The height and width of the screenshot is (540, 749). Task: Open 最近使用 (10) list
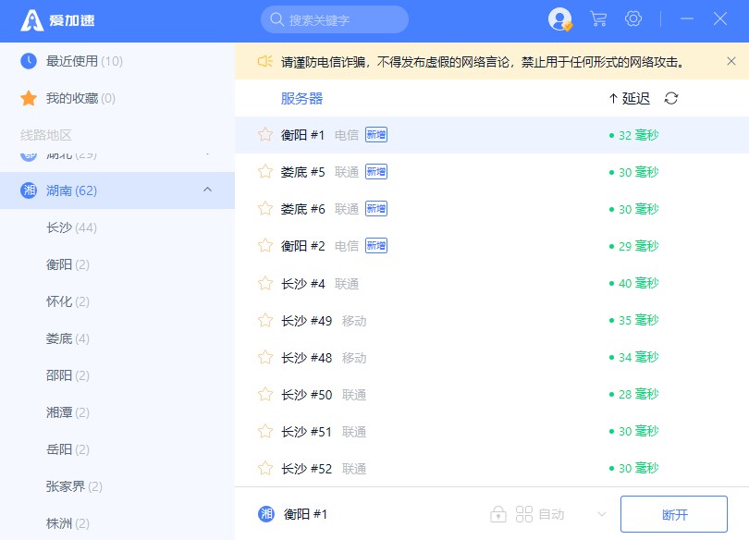point(117,61)
